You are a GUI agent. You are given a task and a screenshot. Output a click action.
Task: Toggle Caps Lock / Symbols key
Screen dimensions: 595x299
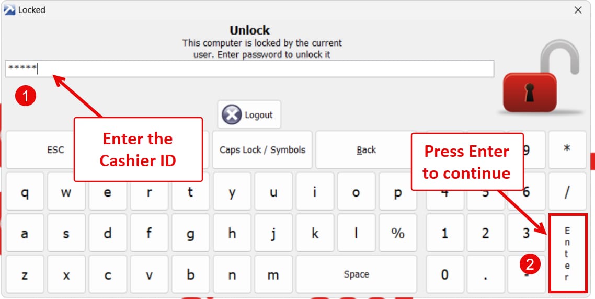262,150
